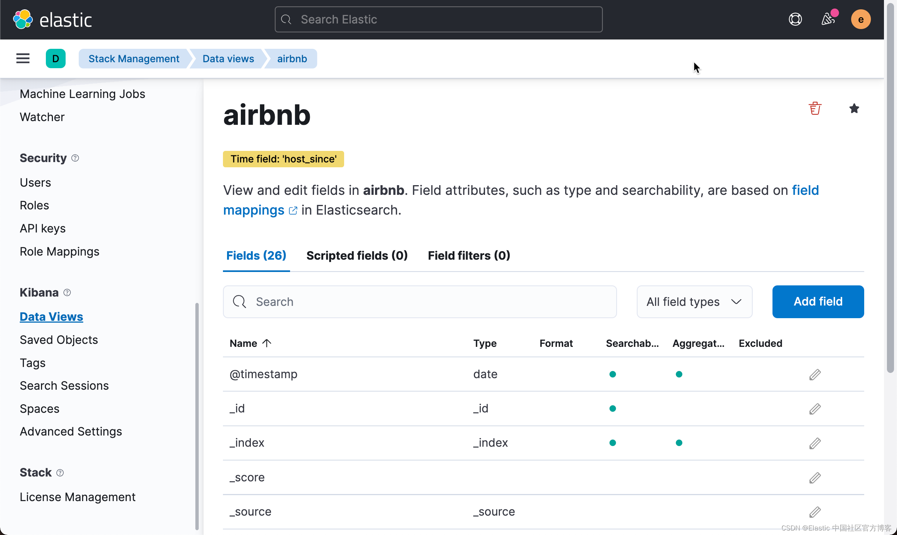The height and width of the screenshot is (535, 897).
Task: Click the Excluded column header
Action: coord(761,343)
